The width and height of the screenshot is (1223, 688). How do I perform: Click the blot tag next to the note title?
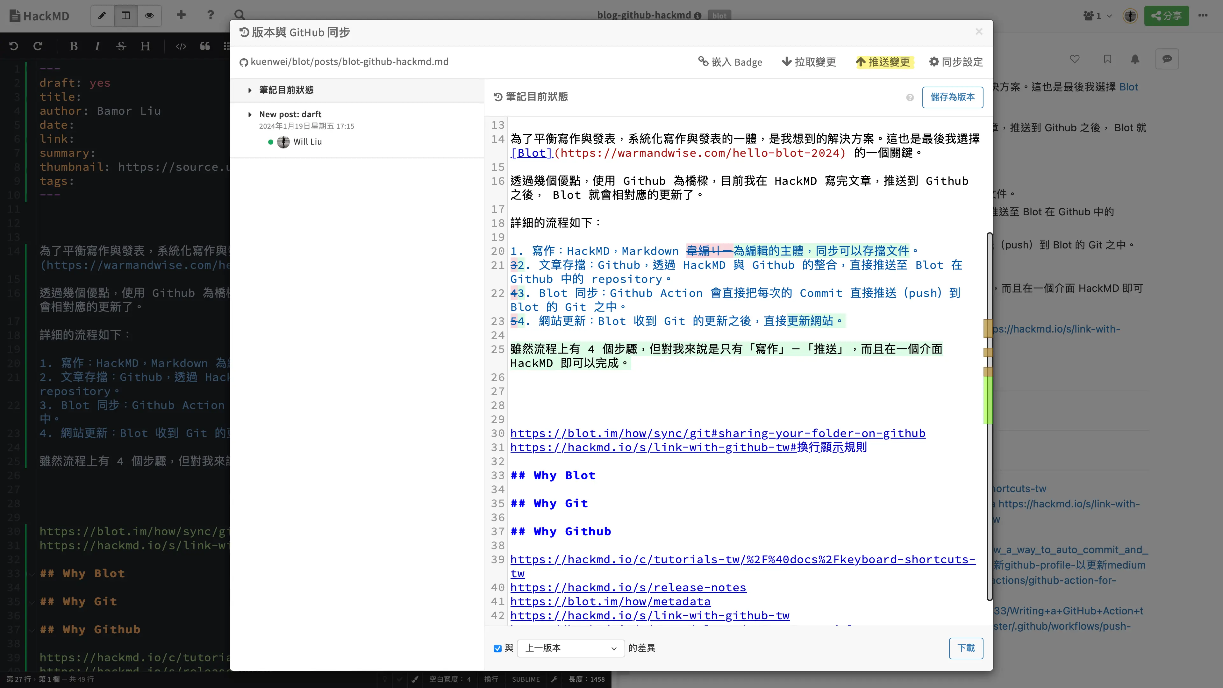click(719, 16)
